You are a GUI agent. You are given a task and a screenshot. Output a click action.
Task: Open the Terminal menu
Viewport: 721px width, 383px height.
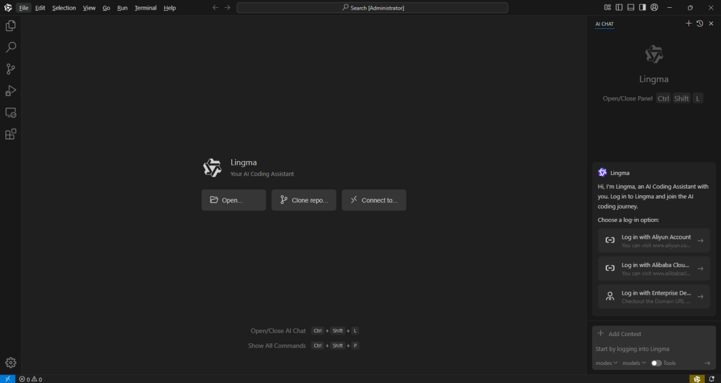145,8
